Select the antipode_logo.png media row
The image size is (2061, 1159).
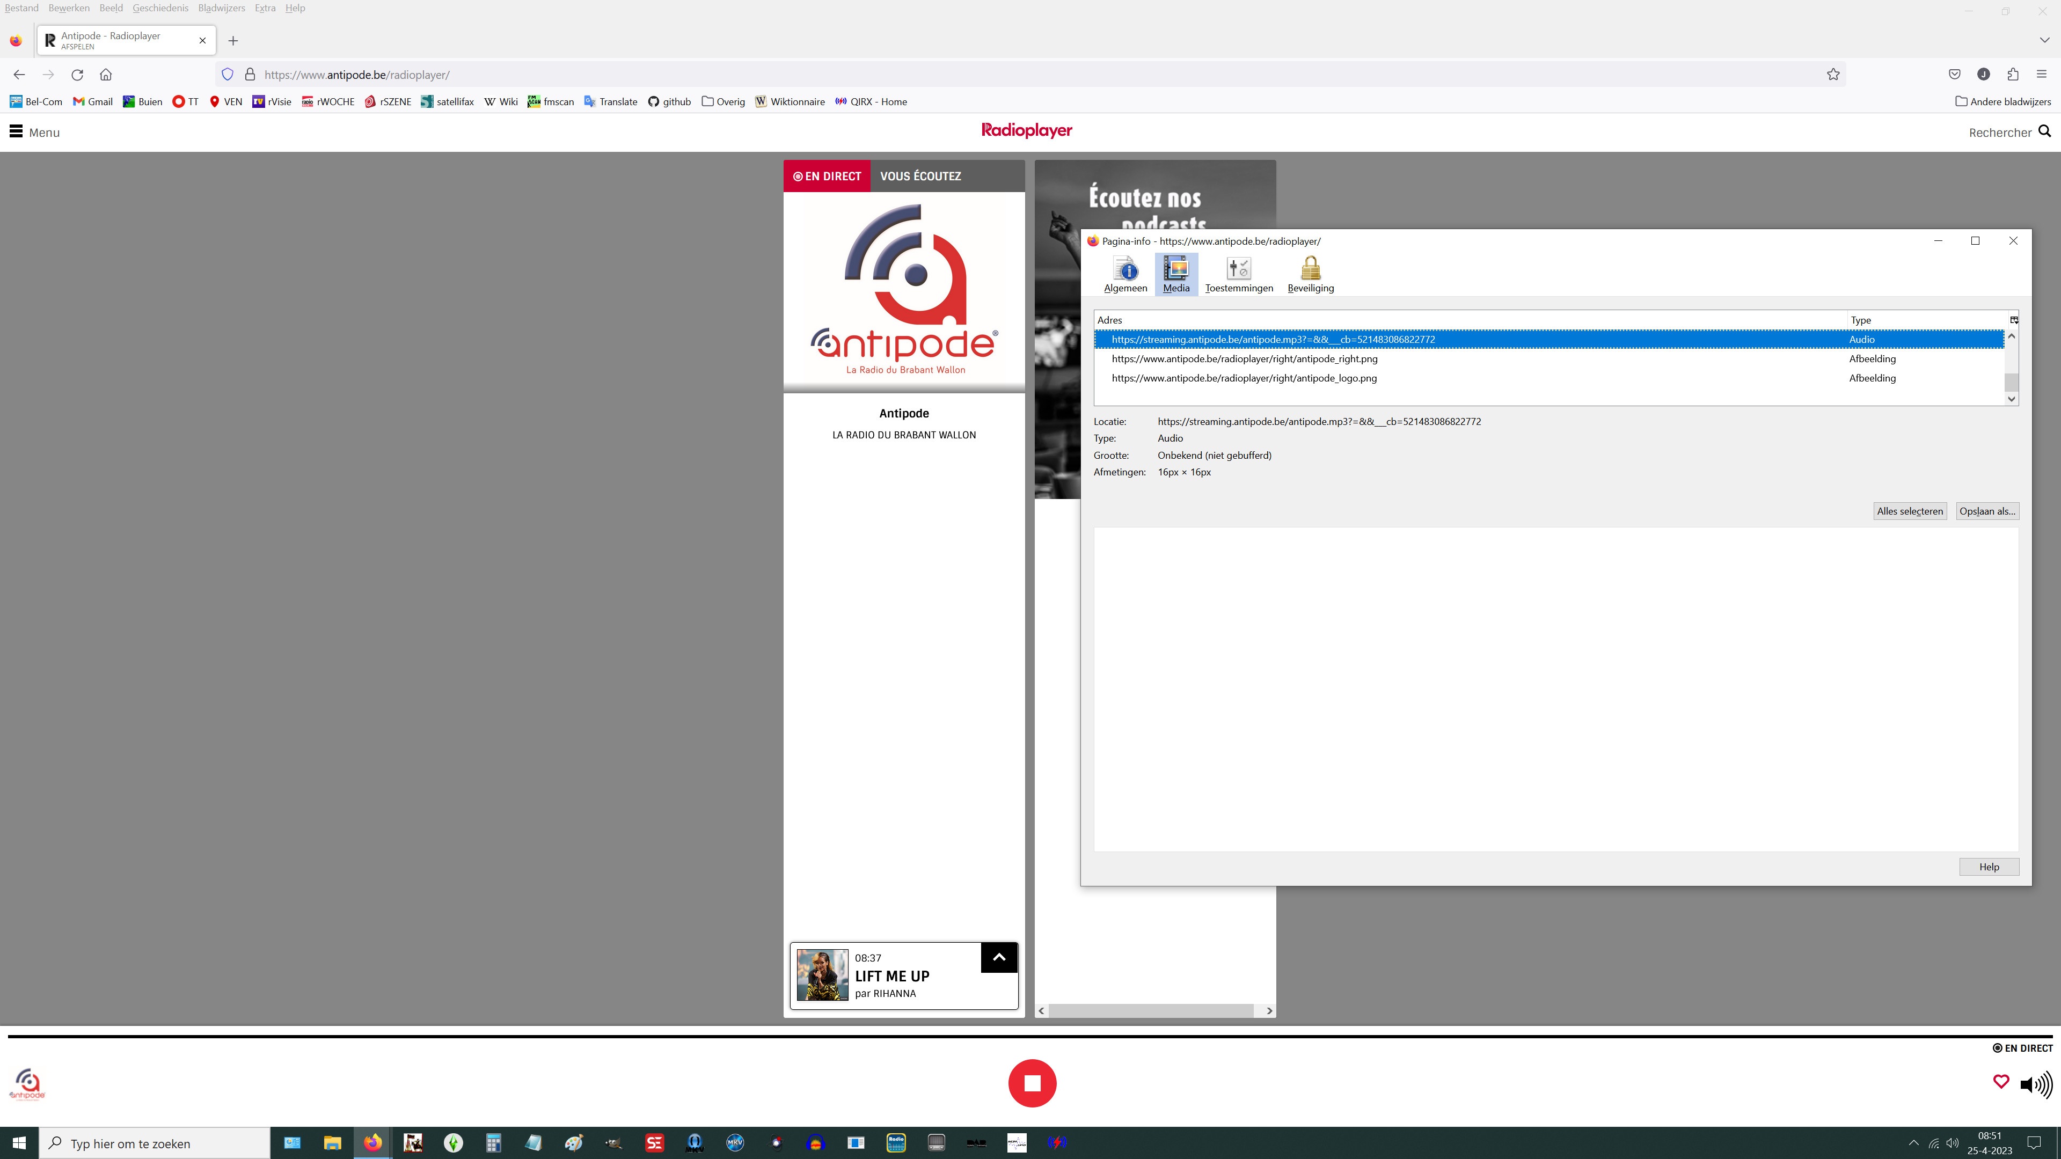click(1548, 378)
